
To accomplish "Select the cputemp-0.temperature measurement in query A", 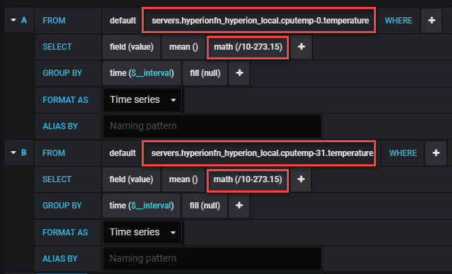I will 259,21.
